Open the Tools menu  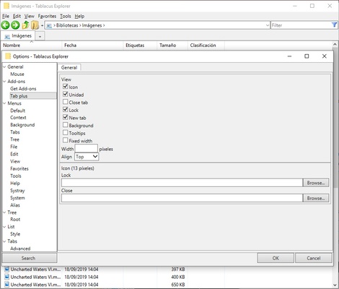pyautogui.click(x=66, y=16)
